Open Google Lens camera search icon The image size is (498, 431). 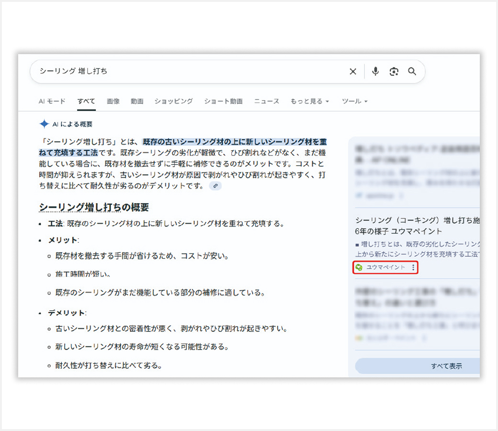(x=394, y=71)
